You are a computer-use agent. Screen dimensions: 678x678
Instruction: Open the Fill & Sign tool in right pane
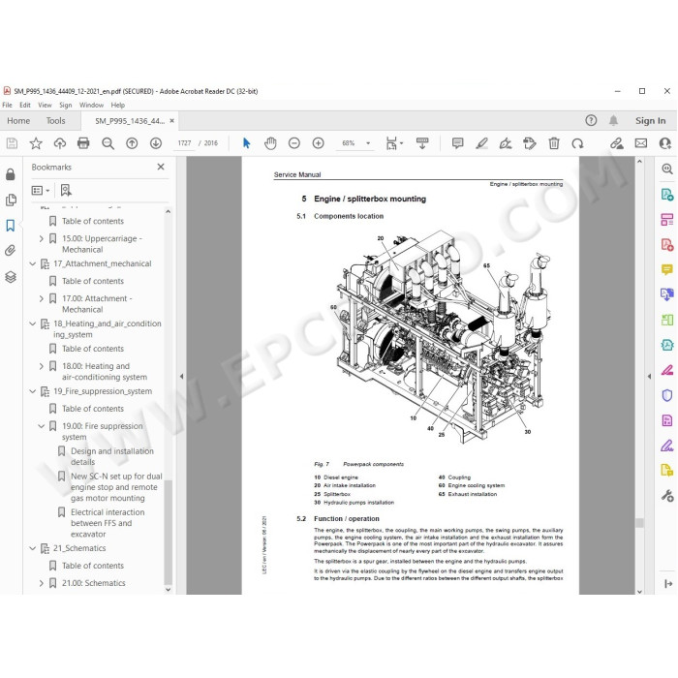(667, 446)
